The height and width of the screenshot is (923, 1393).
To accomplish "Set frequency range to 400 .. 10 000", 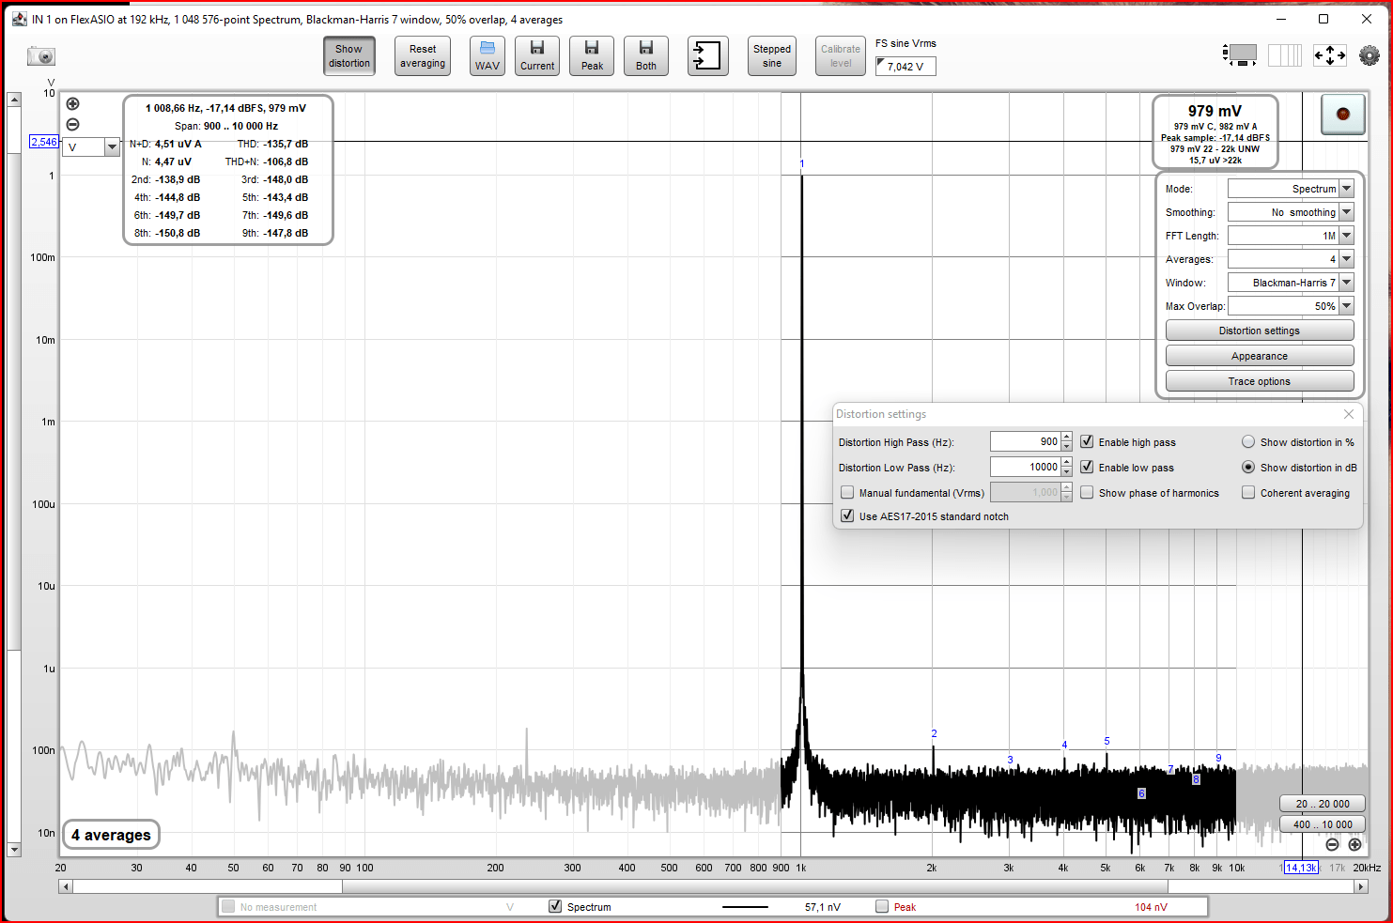I will click(1323, 824).
